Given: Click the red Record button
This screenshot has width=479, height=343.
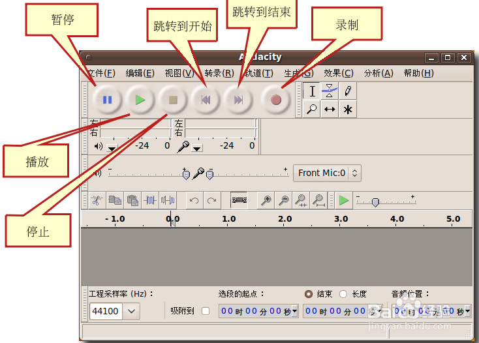Looking at the screenshot, I should coord(276,100).
